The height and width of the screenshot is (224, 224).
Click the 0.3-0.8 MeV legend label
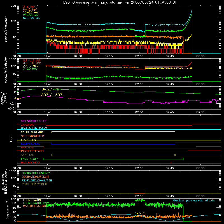(x=32, y=63)
